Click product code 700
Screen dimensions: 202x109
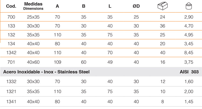click(11, 17)
